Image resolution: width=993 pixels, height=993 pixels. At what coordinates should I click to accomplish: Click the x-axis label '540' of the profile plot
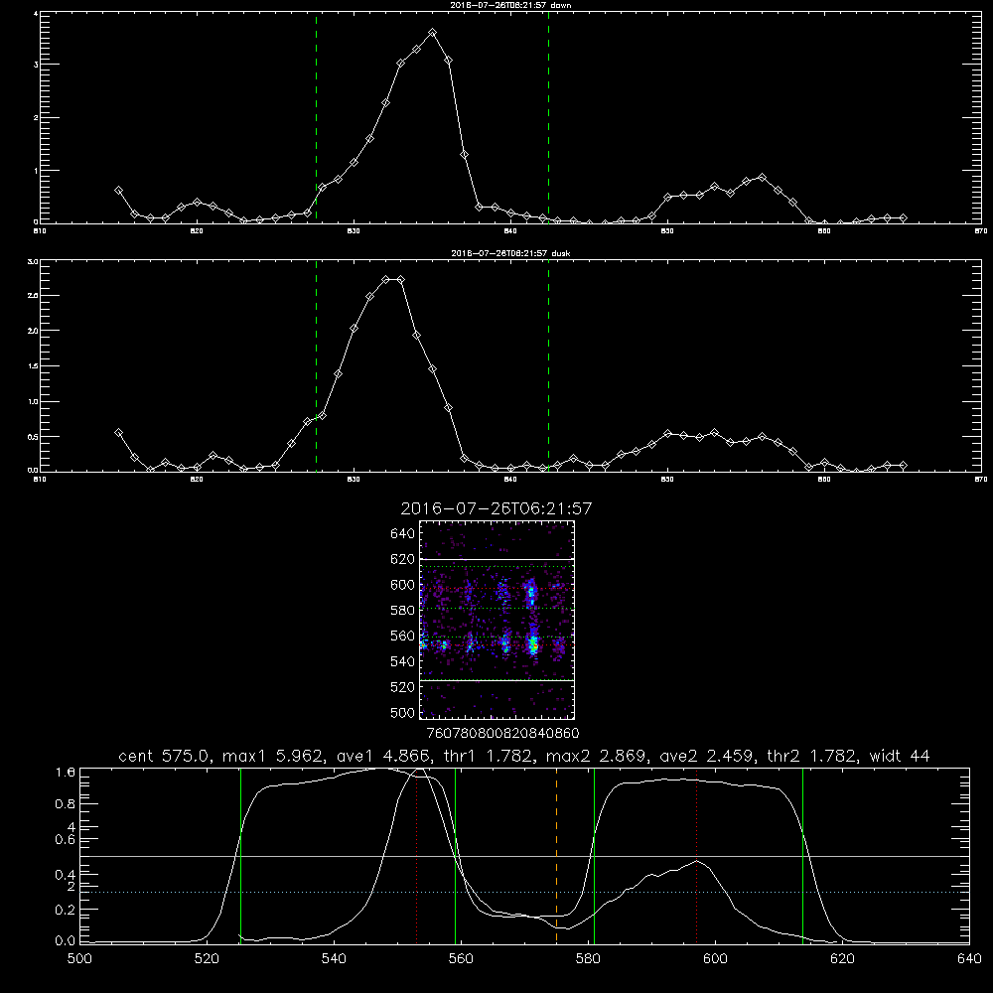pyautogui.click(x=334, y=959)
